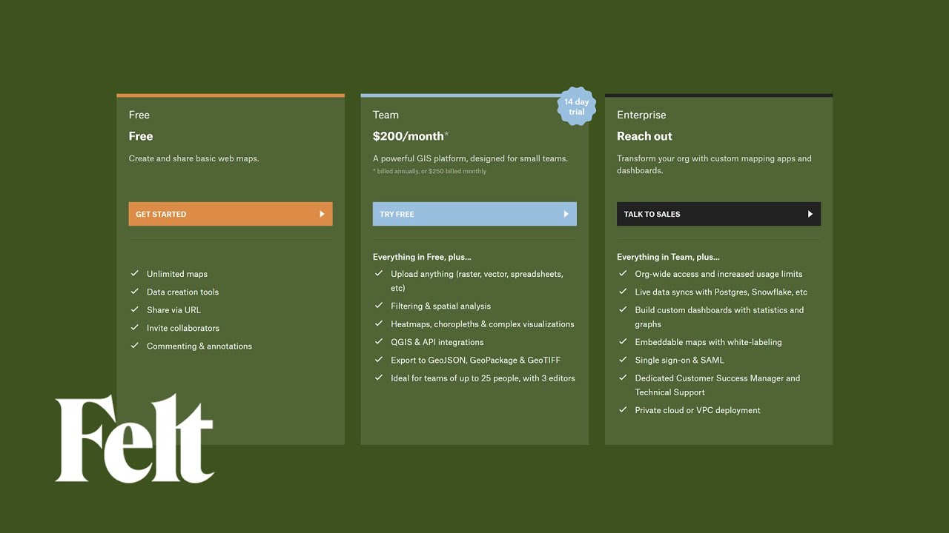Click 'Export to GeoJSON, GeoPackage & GeoTIFF'
The width and height of the screenshot is (949, 533).
(475, 360)
